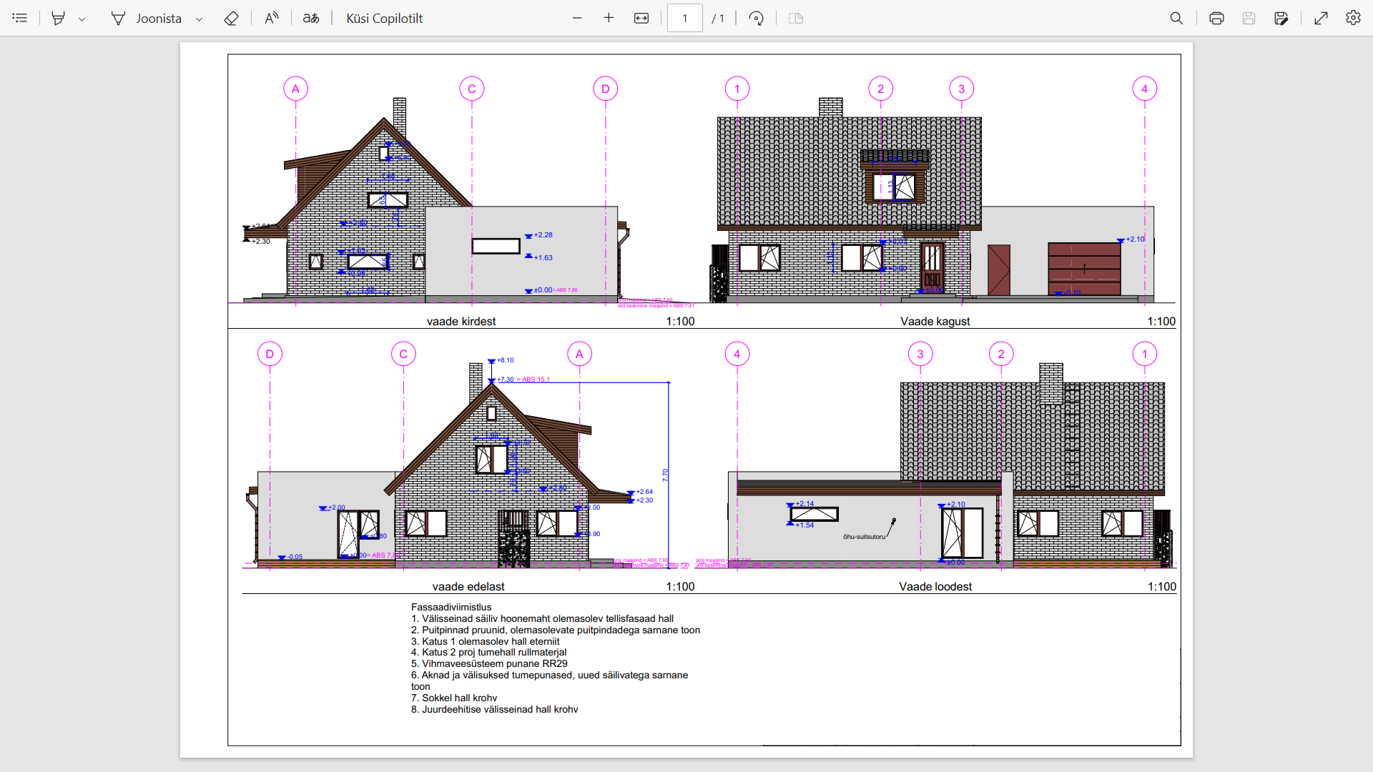Image resolution: width=1373 pixels, height=772 pixels.
Task: Open search in PDF
Action: (1176, 18)
